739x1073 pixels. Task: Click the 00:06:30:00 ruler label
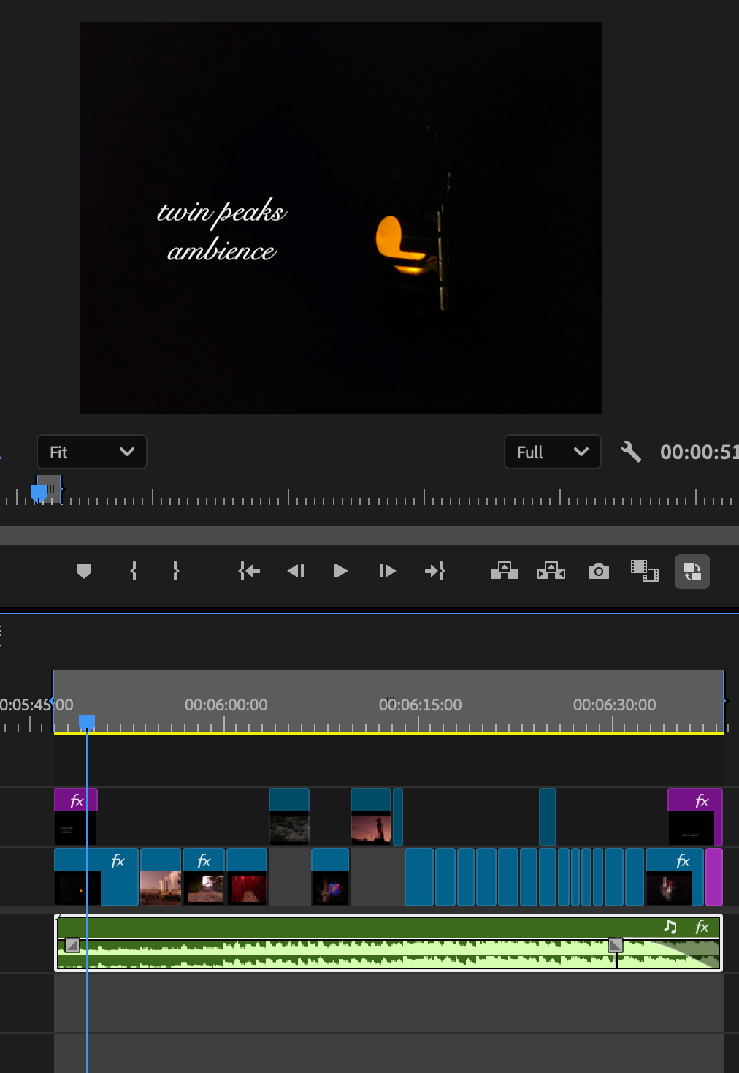pyautogui.click(x=614, y=705)
